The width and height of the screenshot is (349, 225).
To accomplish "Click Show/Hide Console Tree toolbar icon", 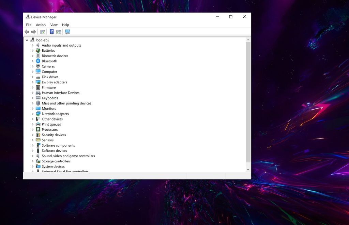I will (x=43, y=32).
